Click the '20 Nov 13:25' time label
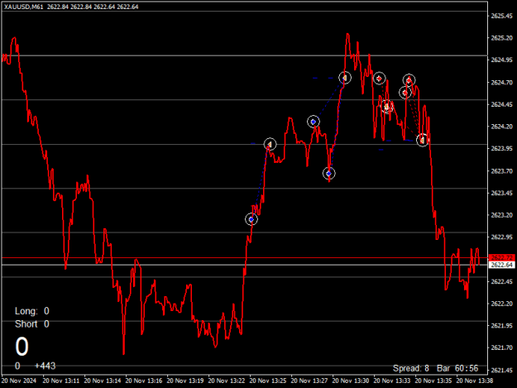 coord(268,381)
